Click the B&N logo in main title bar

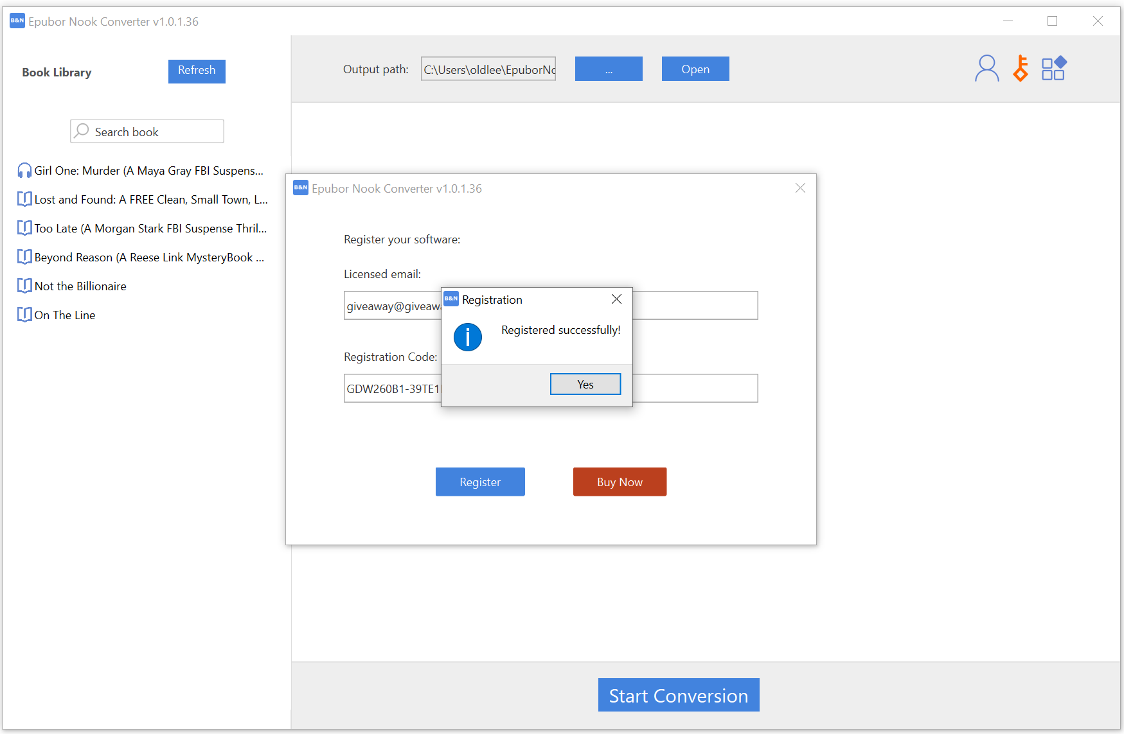pos(17,21)
